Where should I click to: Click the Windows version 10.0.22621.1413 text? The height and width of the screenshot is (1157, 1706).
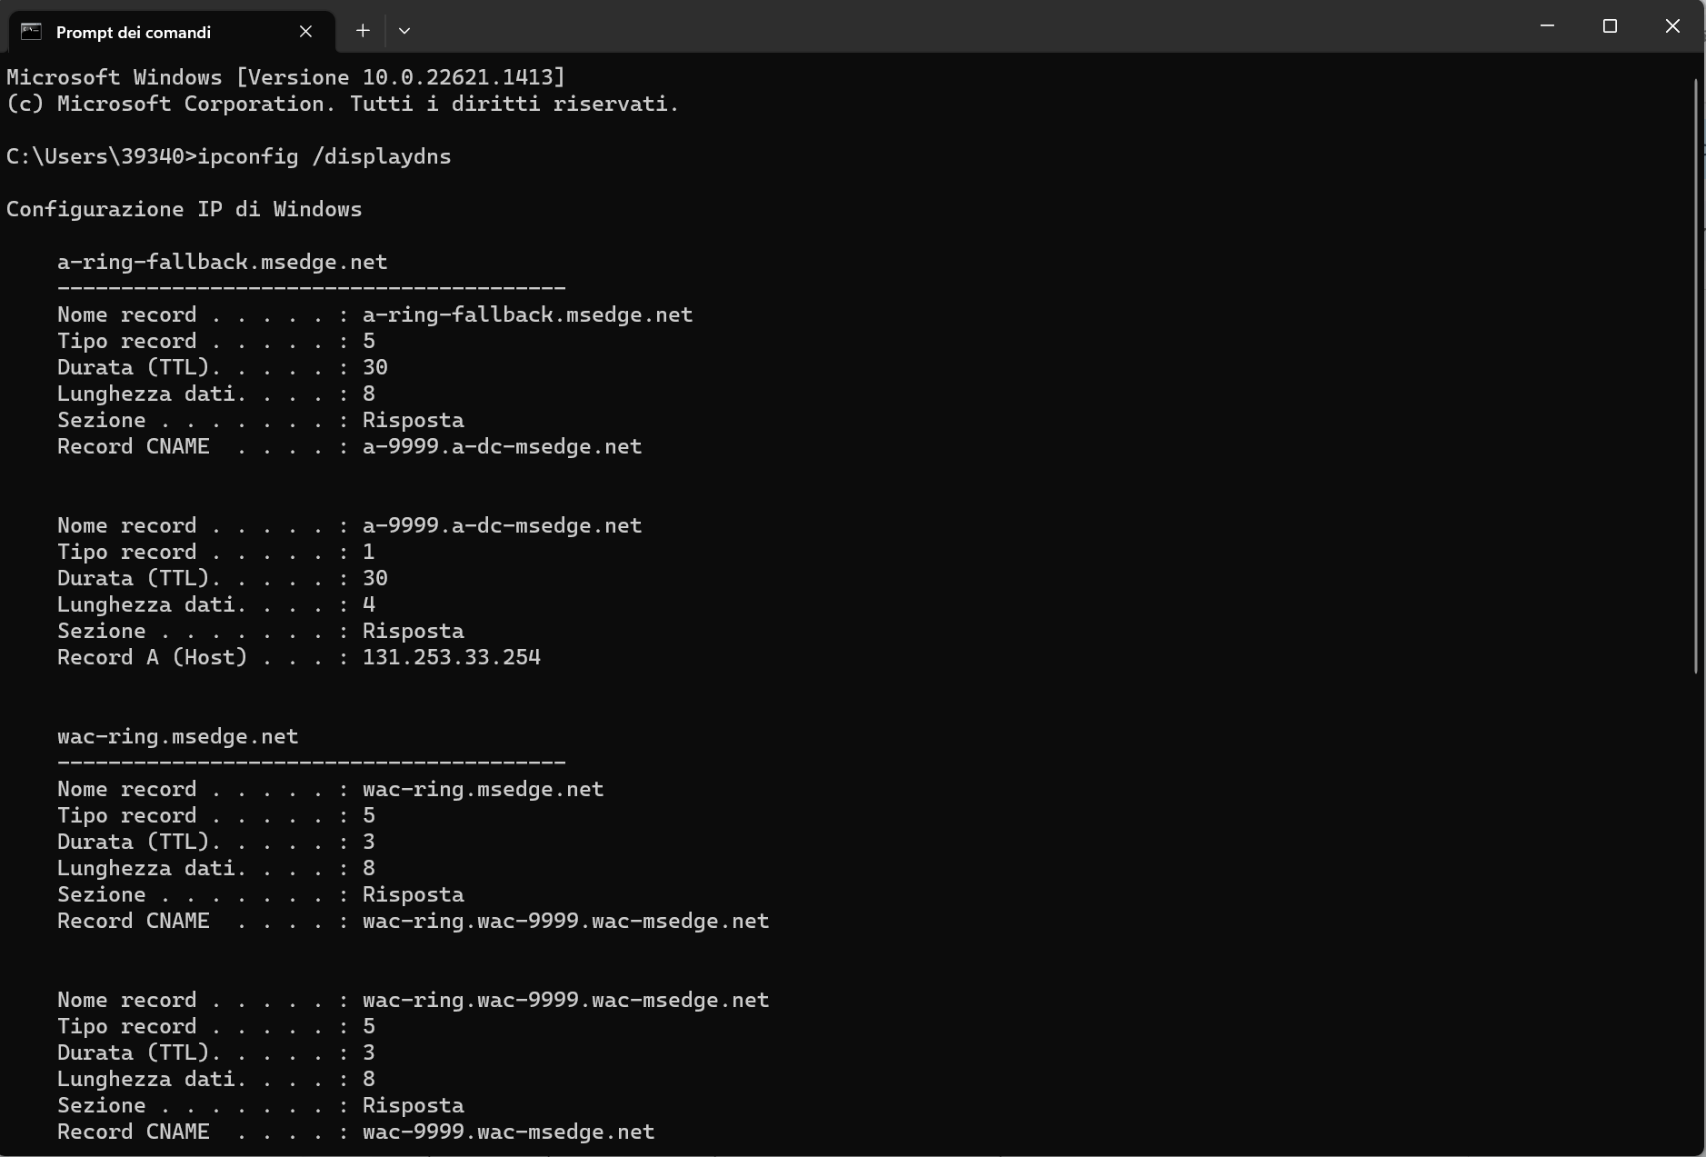click(464, 77)
